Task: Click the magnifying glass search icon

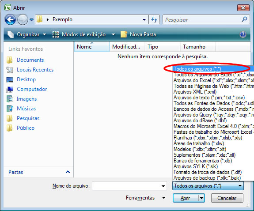Action: [244, 19]
